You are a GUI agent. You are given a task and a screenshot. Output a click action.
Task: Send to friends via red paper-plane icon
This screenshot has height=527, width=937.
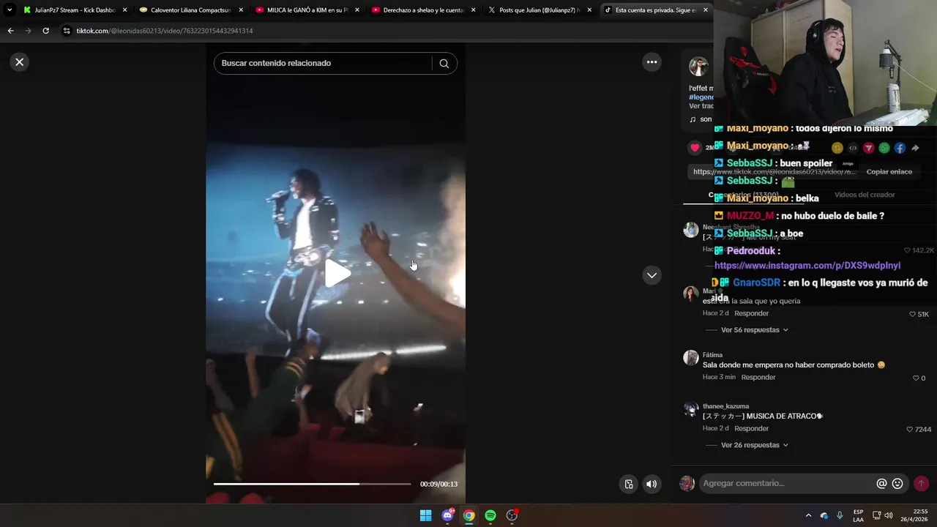click(869, 148)
